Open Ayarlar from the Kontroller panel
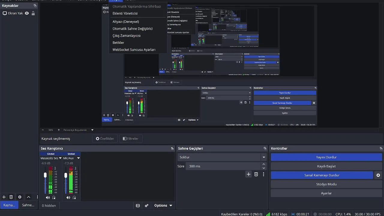This screenshot has width=384, height=216. click(326, 193)
